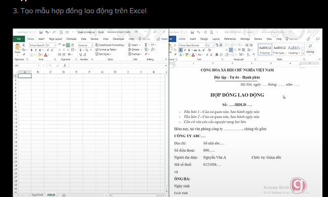Click the Cut scissors icon in Excel

pos(23,45)
